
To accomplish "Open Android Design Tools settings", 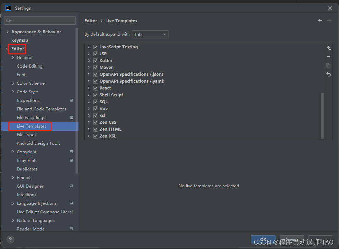I will 38,143.
